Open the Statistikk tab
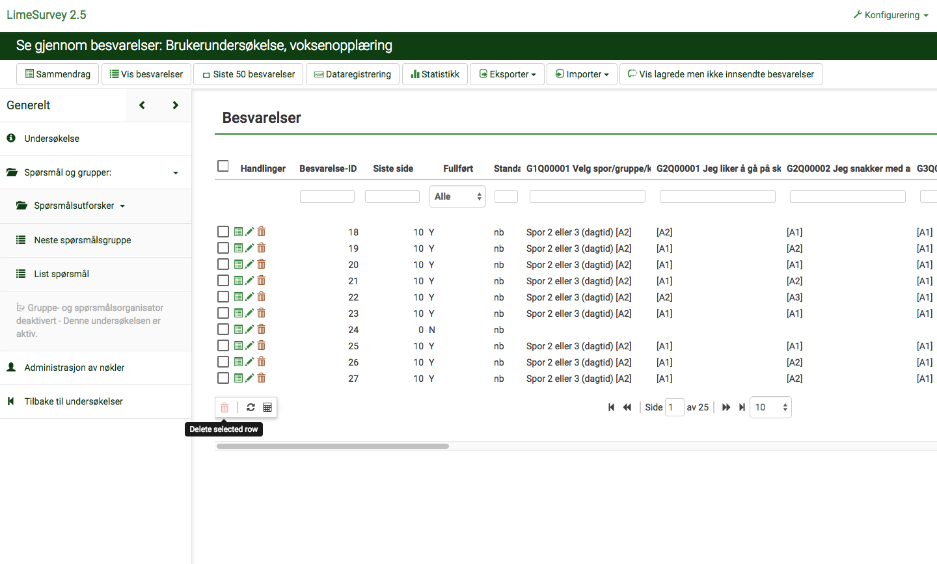Image resolution: width=937 pixels, height=564 pixels. click(x=435, y=74)
